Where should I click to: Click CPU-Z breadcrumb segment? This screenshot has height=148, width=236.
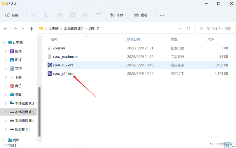pyautogui.click(x=94, y=29)
